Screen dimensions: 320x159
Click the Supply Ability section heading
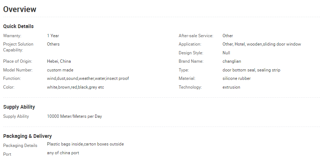click(x=19, y=107)
